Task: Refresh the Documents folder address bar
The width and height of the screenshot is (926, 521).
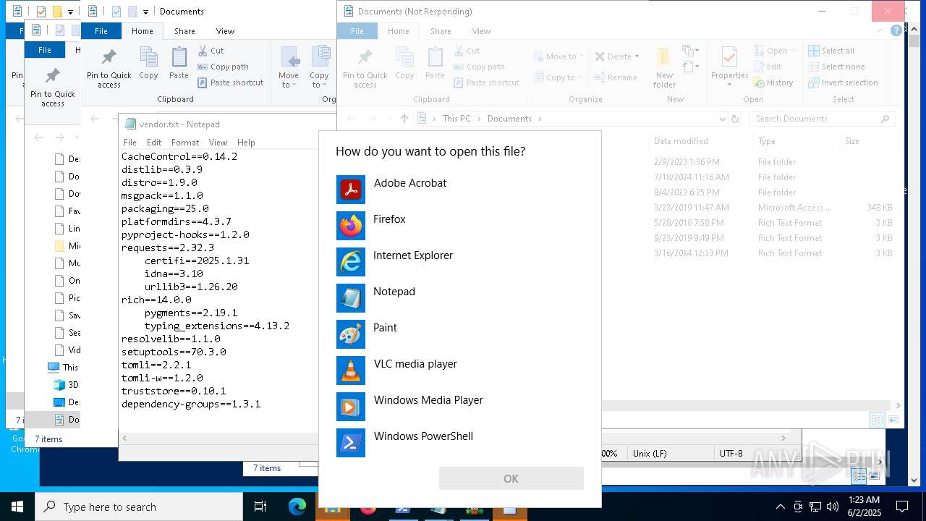Action: pyautogui.click(x=735, y=119)
